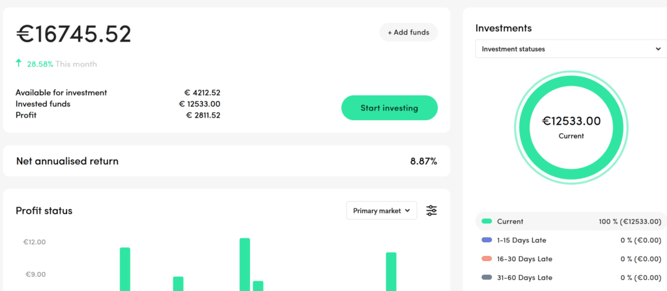667x291 pixels.
Task: Click the Invested funds label
Action: tap(43, 104)
